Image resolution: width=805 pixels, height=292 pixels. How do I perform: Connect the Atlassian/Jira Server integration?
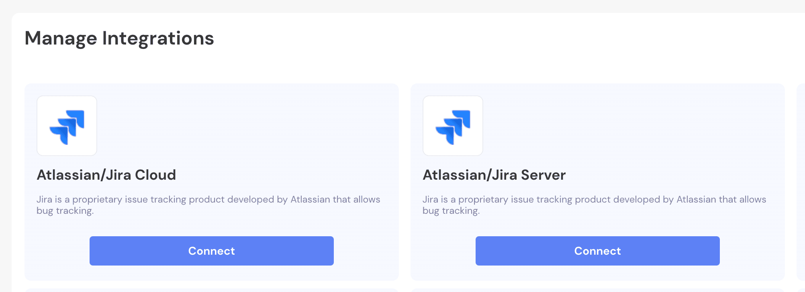[x=597, y=251]
